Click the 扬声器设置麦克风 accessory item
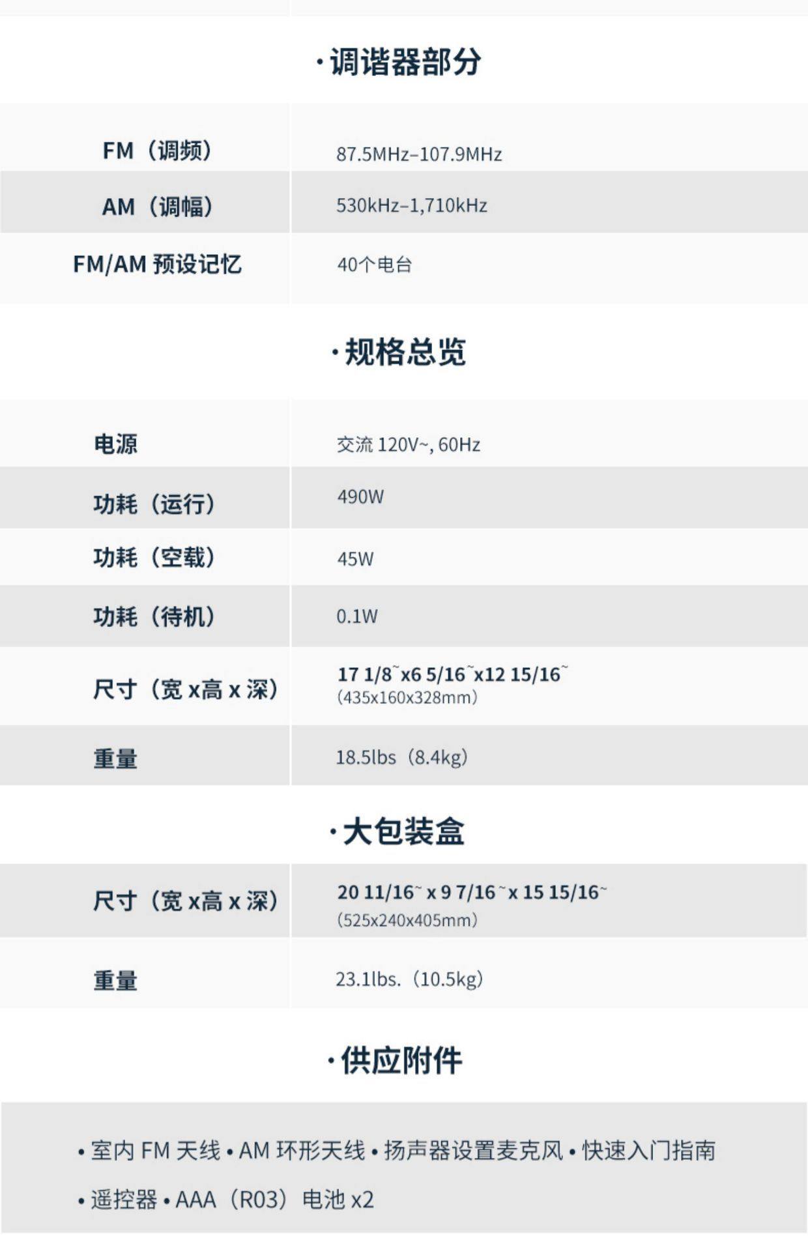Viewport: 808px width, 1251px height. [473, 1151]
